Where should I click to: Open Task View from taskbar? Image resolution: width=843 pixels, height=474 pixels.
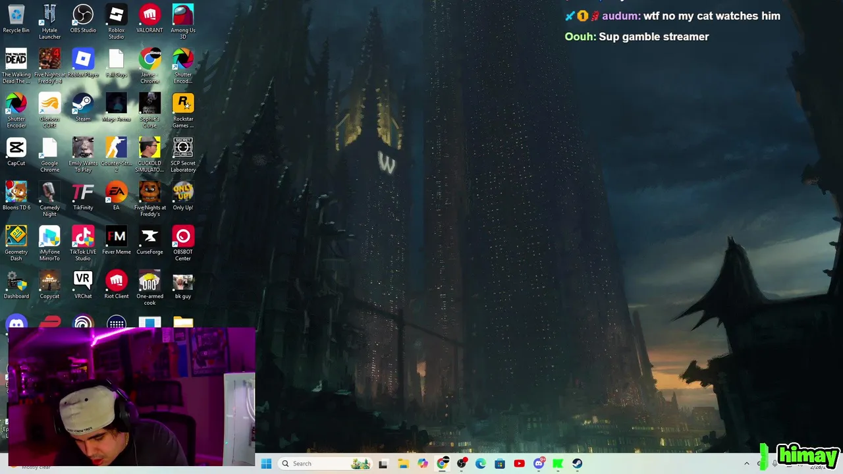click(x=383, y=463)
